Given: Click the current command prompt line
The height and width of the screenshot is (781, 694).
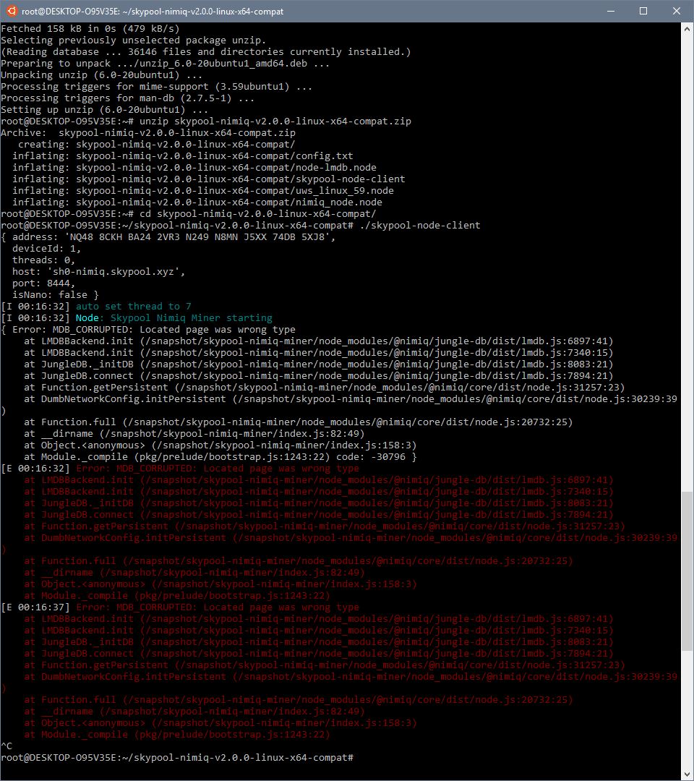Looking at the screenshot, I should [177, 757].
